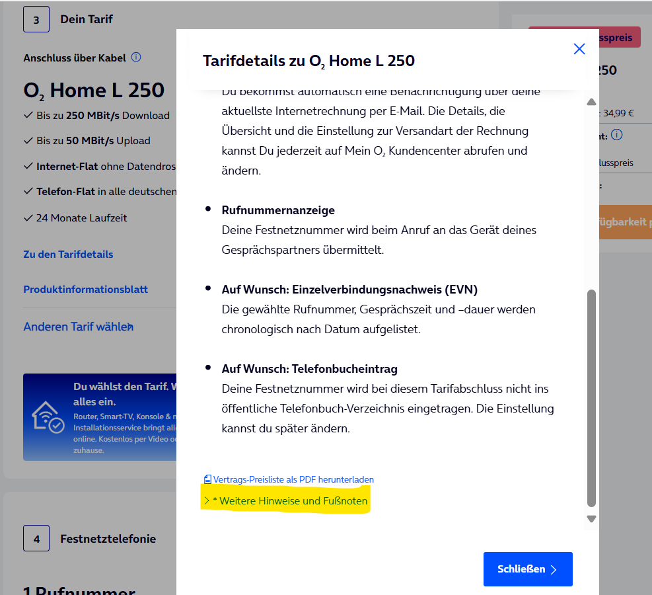Click the step 3 number box
This screenshot has height=595, width=652.
coord(36,19)
